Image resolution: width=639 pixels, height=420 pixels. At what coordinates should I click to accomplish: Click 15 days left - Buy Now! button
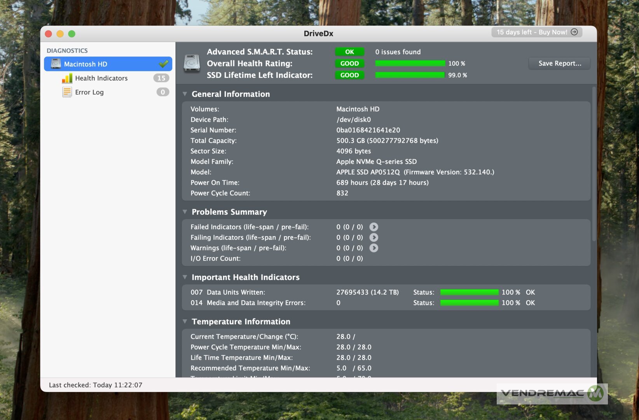(537, 32)
